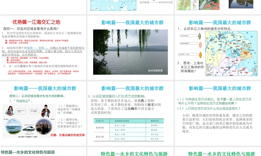Click the dam aerial photo in the top slide
This screenshot has width=261, height=156.
209,5
